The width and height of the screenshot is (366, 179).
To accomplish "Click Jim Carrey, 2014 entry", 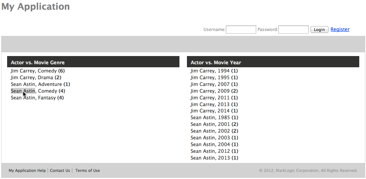I will [210, 111].
